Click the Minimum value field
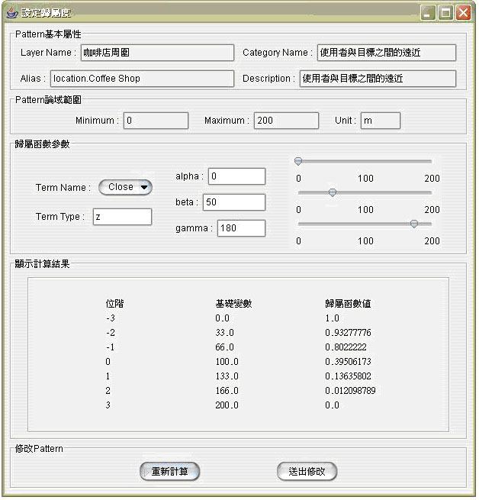This screenshot has height=500, width=479. [x=156, y=121]
